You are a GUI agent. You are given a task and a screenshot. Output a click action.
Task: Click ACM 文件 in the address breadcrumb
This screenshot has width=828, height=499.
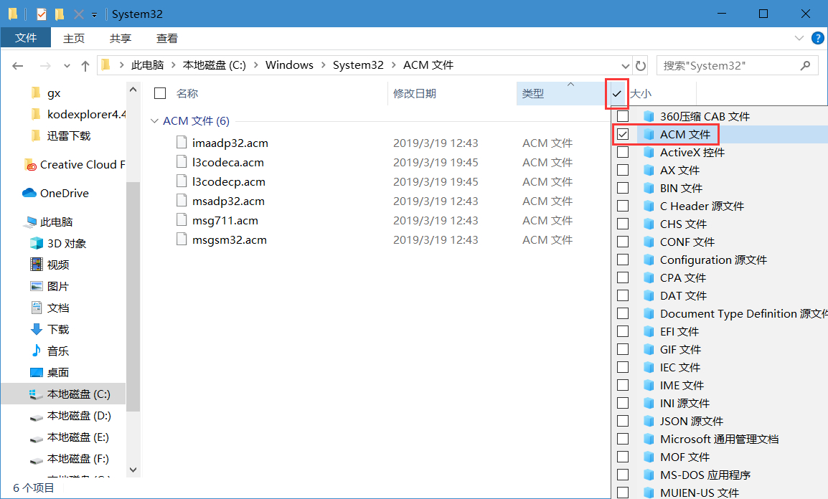point(428,65)
